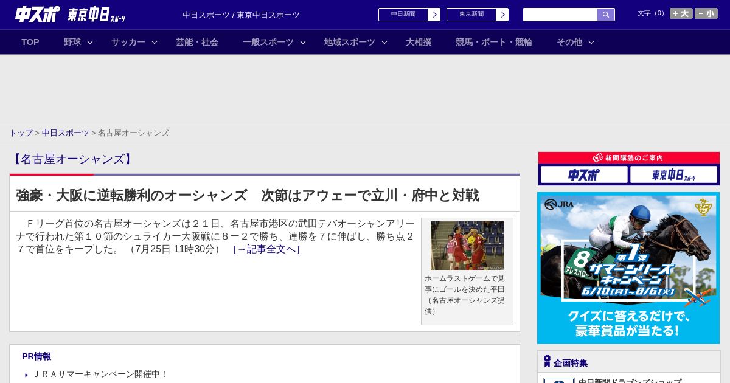Image resolution: width=730 pixels, height=383 pixels.
Task: Open JRA summer series campaign banner
Action: 628,268
